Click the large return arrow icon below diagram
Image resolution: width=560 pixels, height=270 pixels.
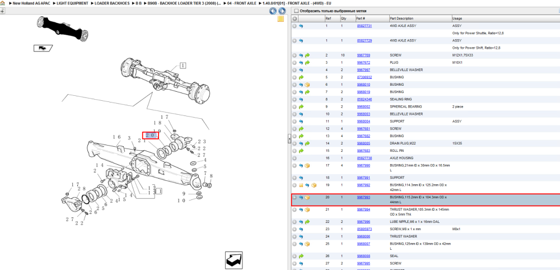tap(234, 260)
